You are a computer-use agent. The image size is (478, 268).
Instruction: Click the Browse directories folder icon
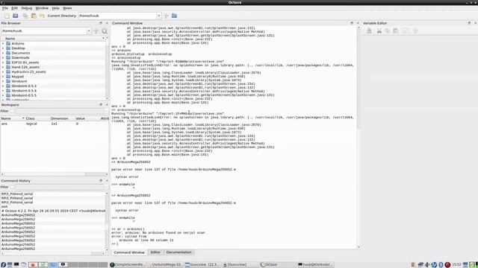click(x=174, y=16)
